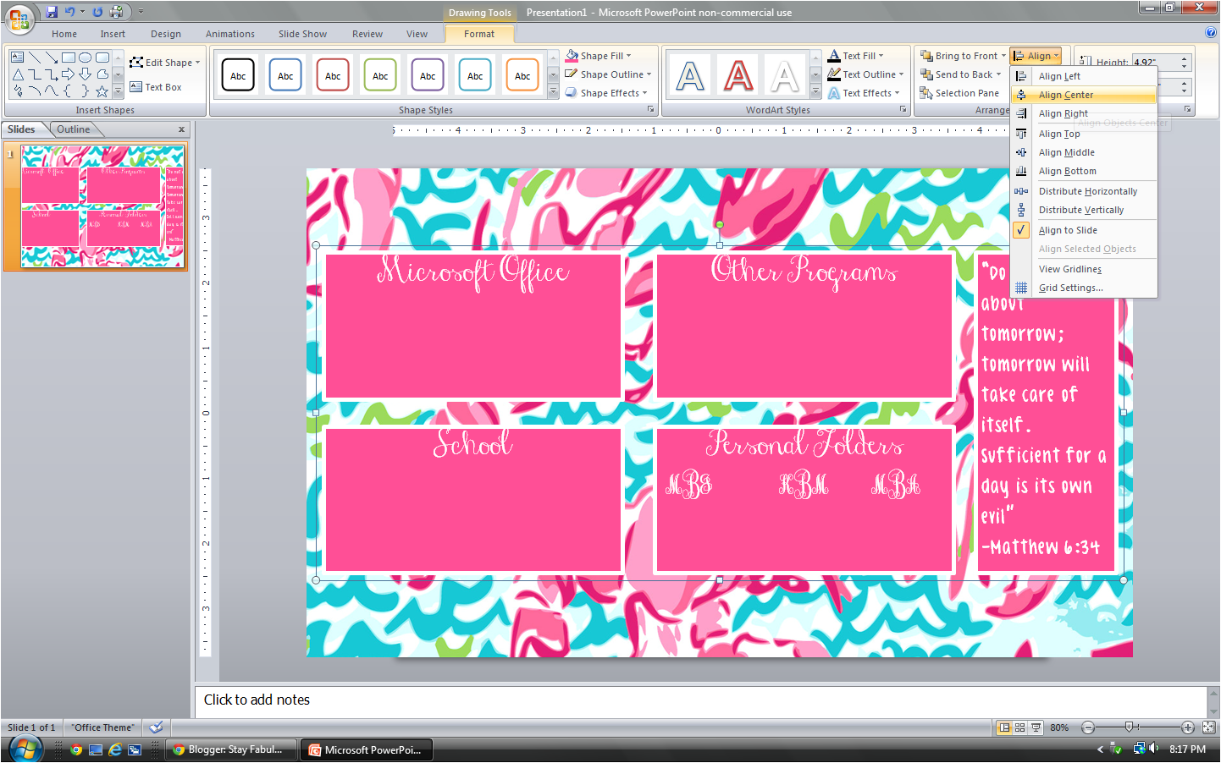1221x763 pixels.
Task: Expand the Send to Back dropdown arrow
Action: pyautogui.click(x=999, y=74)
